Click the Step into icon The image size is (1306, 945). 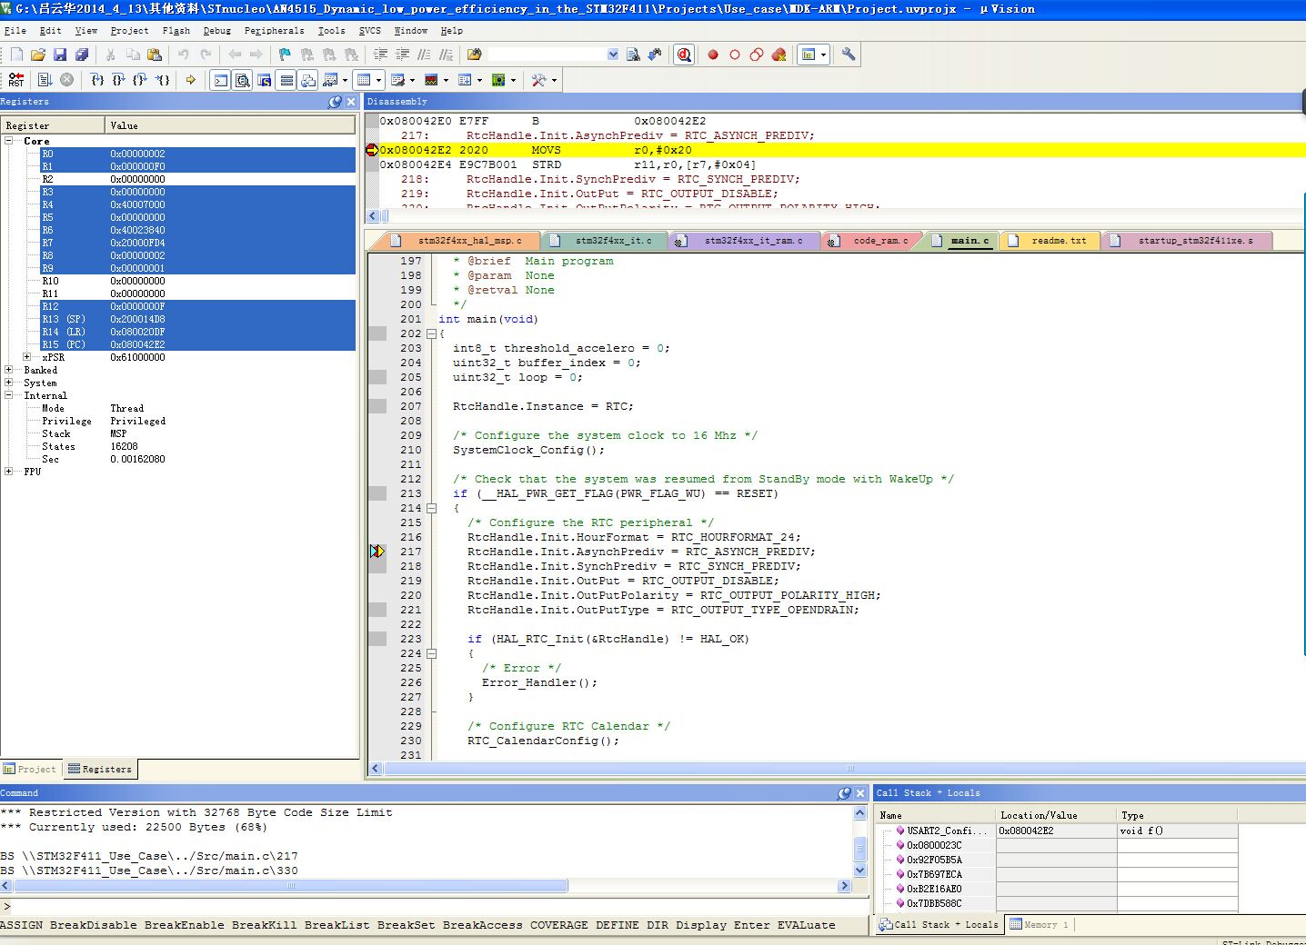pos(97,80)
